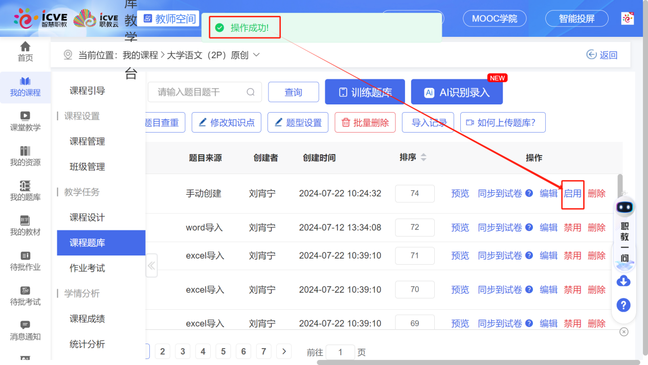Open 待批考试 in the sidebar
Image resolution: width=648 pixels, height=365 pixels.
pos(25,295)
